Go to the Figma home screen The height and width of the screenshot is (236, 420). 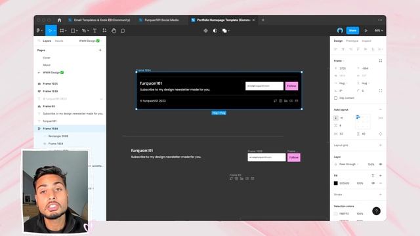click(x=60, y=20)
